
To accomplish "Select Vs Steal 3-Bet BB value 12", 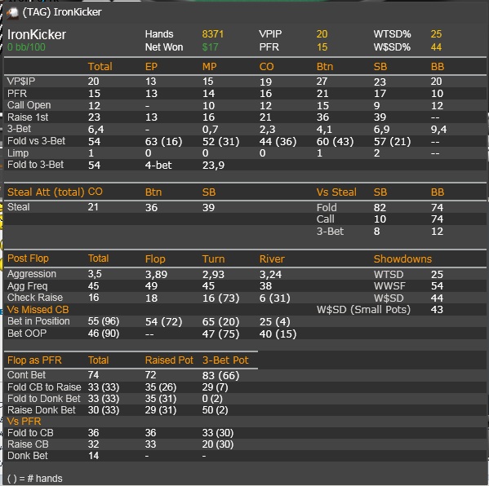I will point(437,231).
